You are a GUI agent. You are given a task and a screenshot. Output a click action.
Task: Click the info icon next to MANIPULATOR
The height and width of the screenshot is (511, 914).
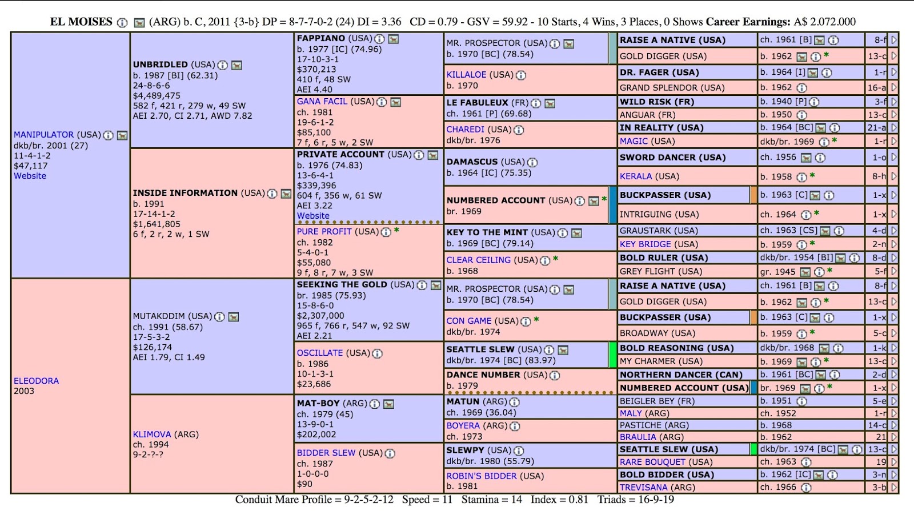pyautogui.click(x=108, y=135)
